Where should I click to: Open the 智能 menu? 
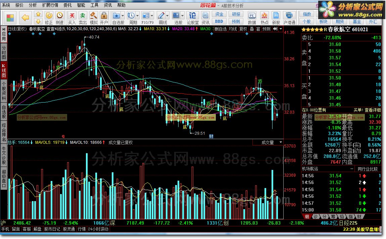click(81, 5)
